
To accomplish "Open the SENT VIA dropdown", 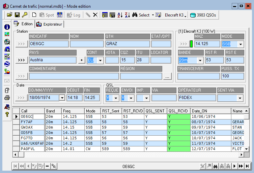I will click(x=240, y=98).
